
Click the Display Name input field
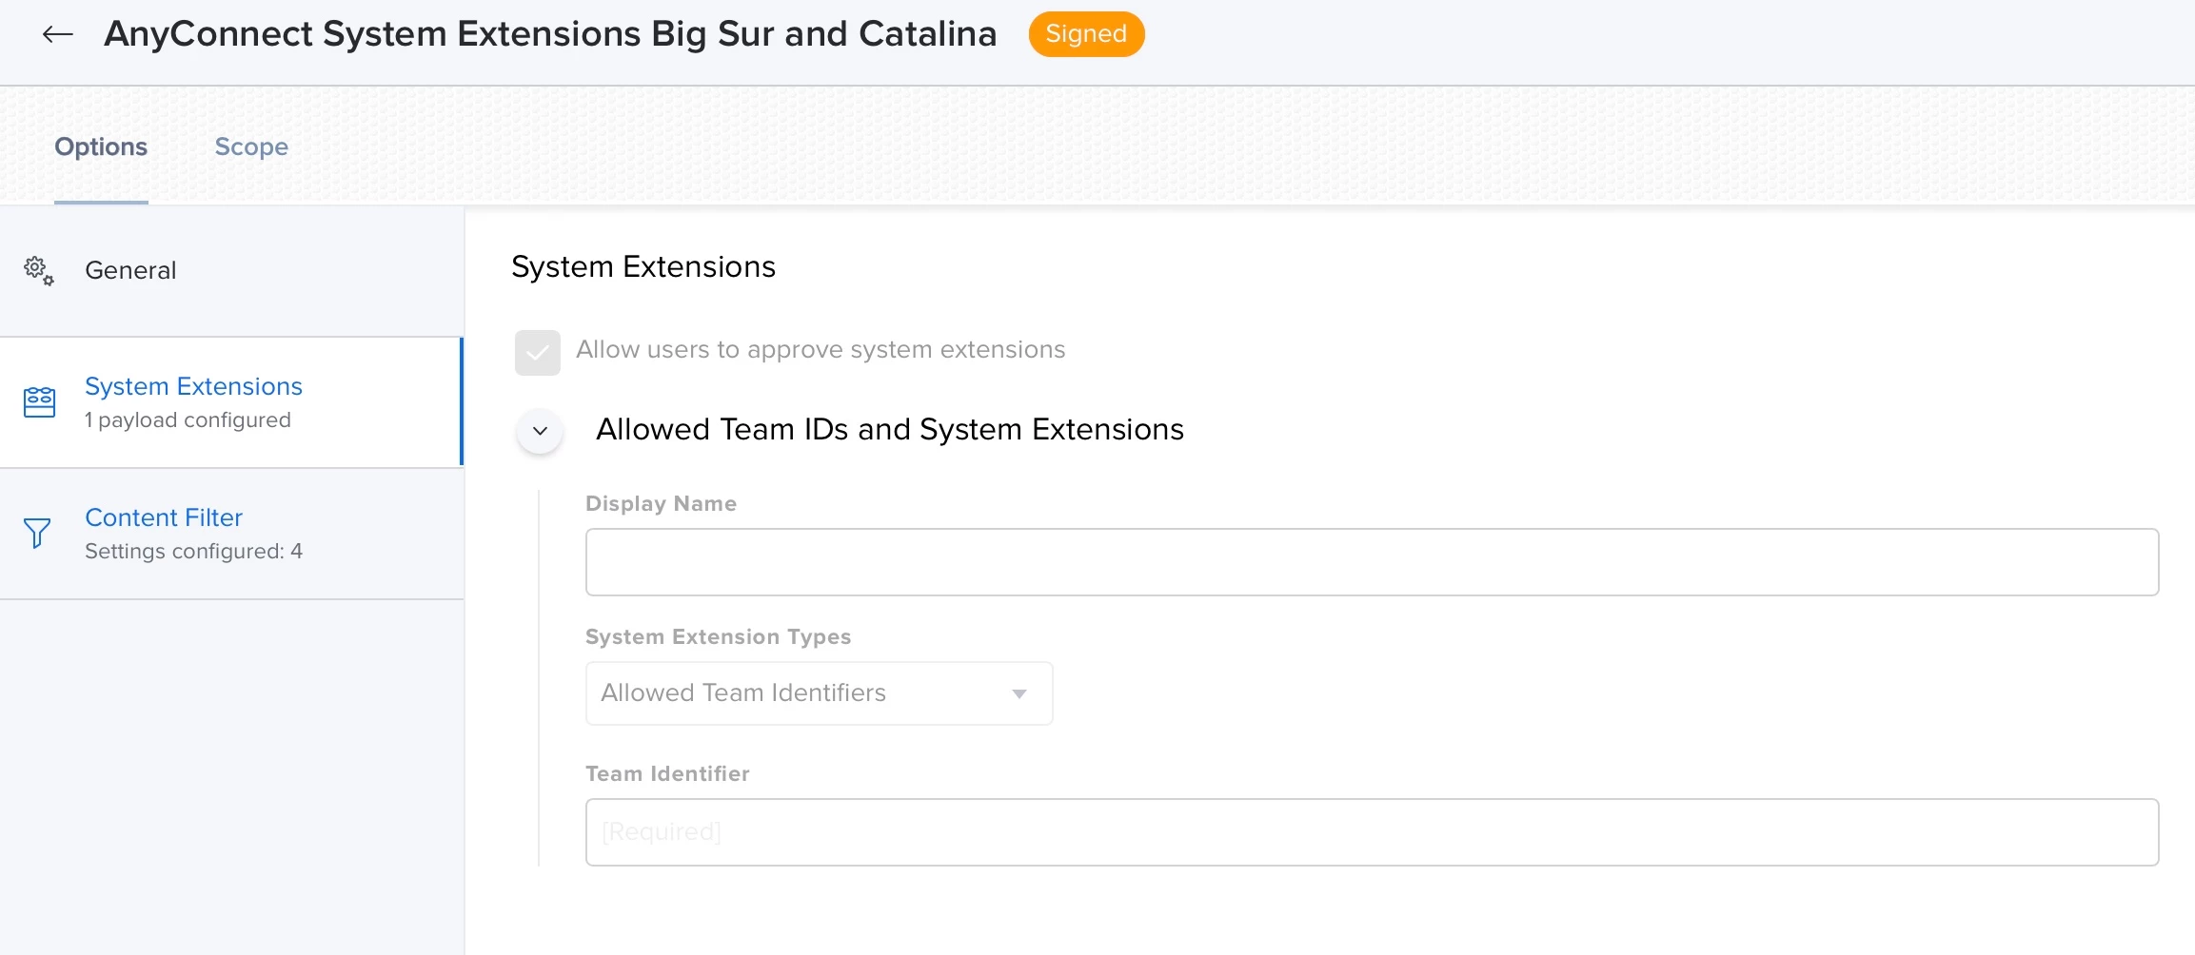pyautogui.click(x=1372, y=562)
